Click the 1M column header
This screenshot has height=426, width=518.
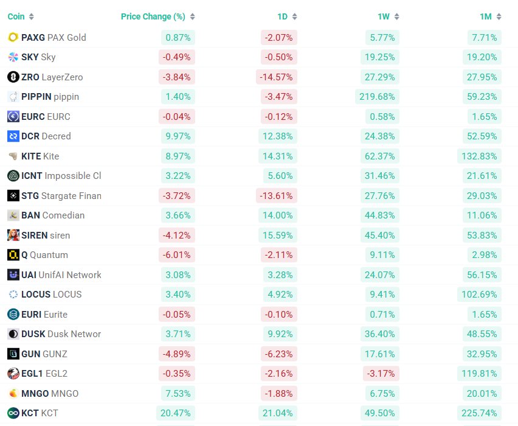tap(485, 16)
